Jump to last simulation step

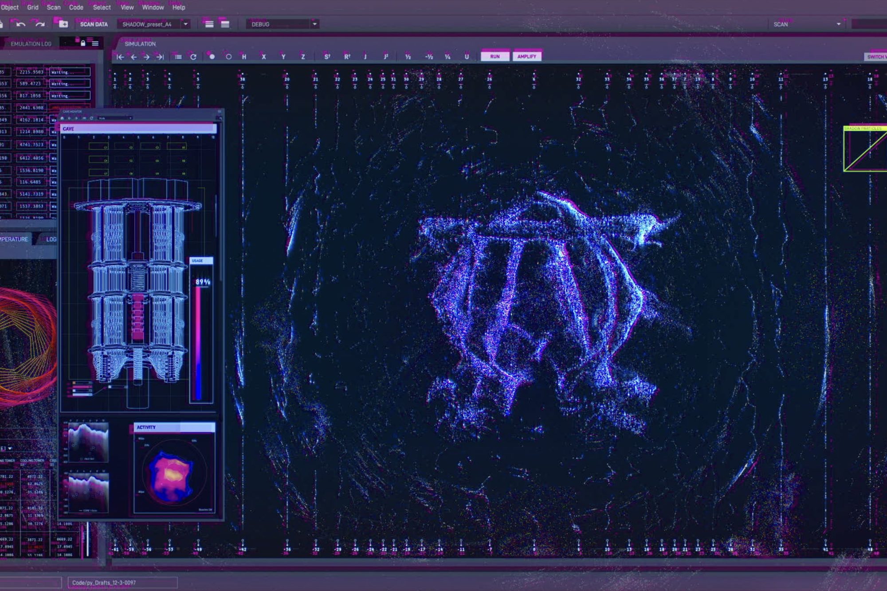point(160,57)
